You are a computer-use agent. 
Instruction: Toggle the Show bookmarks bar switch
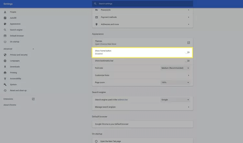click(187, 61)
